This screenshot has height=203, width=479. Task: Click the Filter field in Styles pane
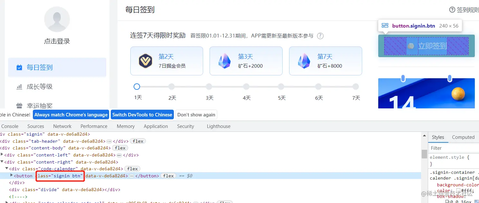(x=454, y=148)
